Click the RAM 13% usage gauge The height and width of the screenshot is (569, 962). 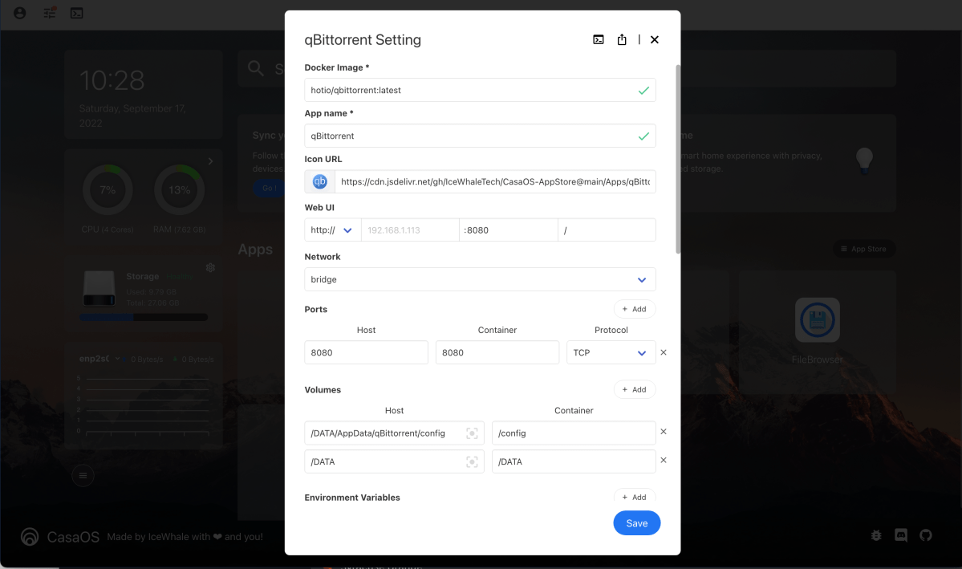click(x=179, y=189)
